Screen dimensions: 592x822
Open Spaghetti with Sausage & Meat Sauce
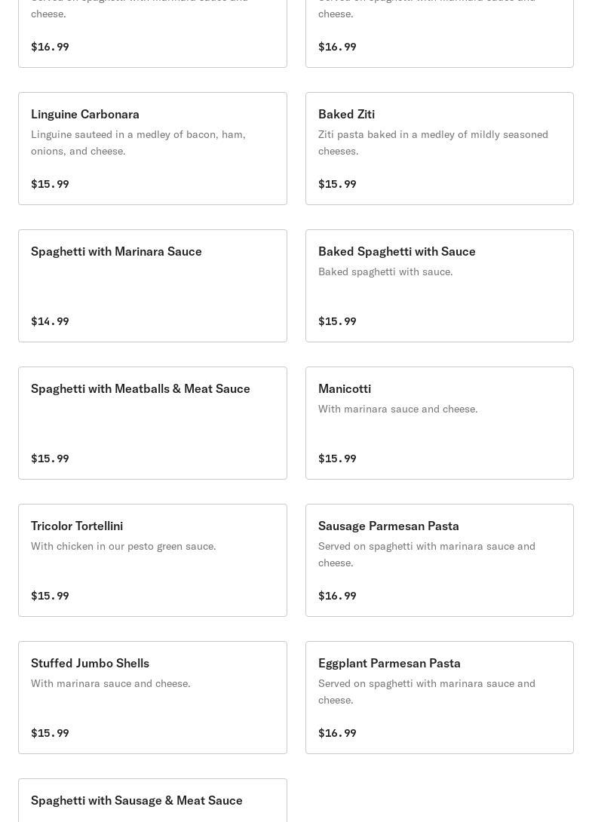click(x=136, y=801)
